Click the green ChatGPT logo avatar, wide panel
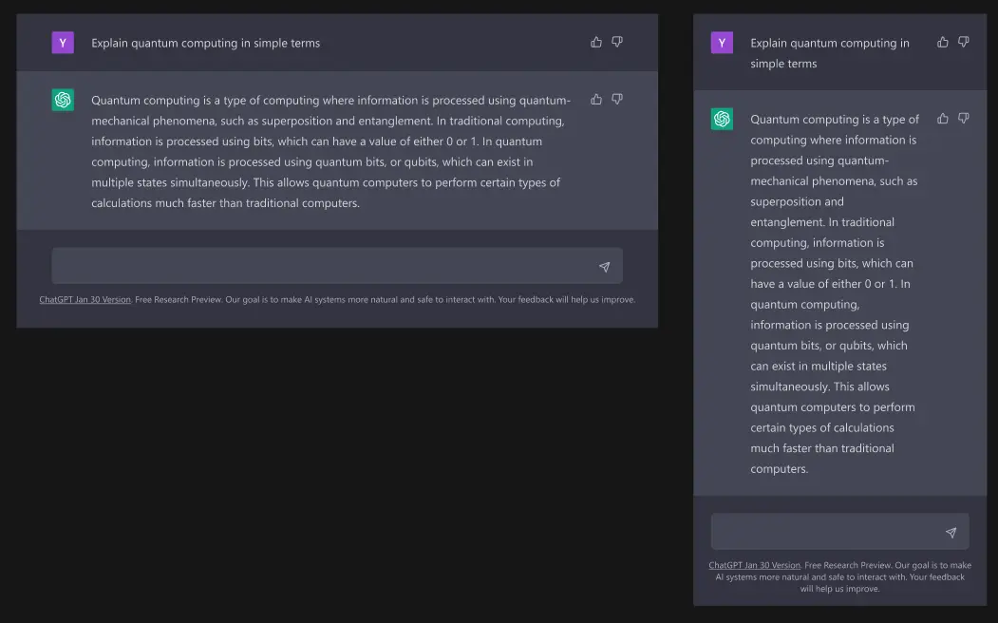Image resolution: width=998 pixels, height=623 pixels. tap(62, 99)
